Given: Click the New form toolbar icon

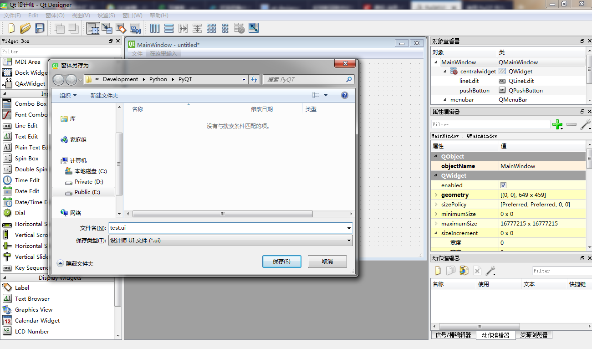Looking at the screenshot, I should tap(11, 28).
